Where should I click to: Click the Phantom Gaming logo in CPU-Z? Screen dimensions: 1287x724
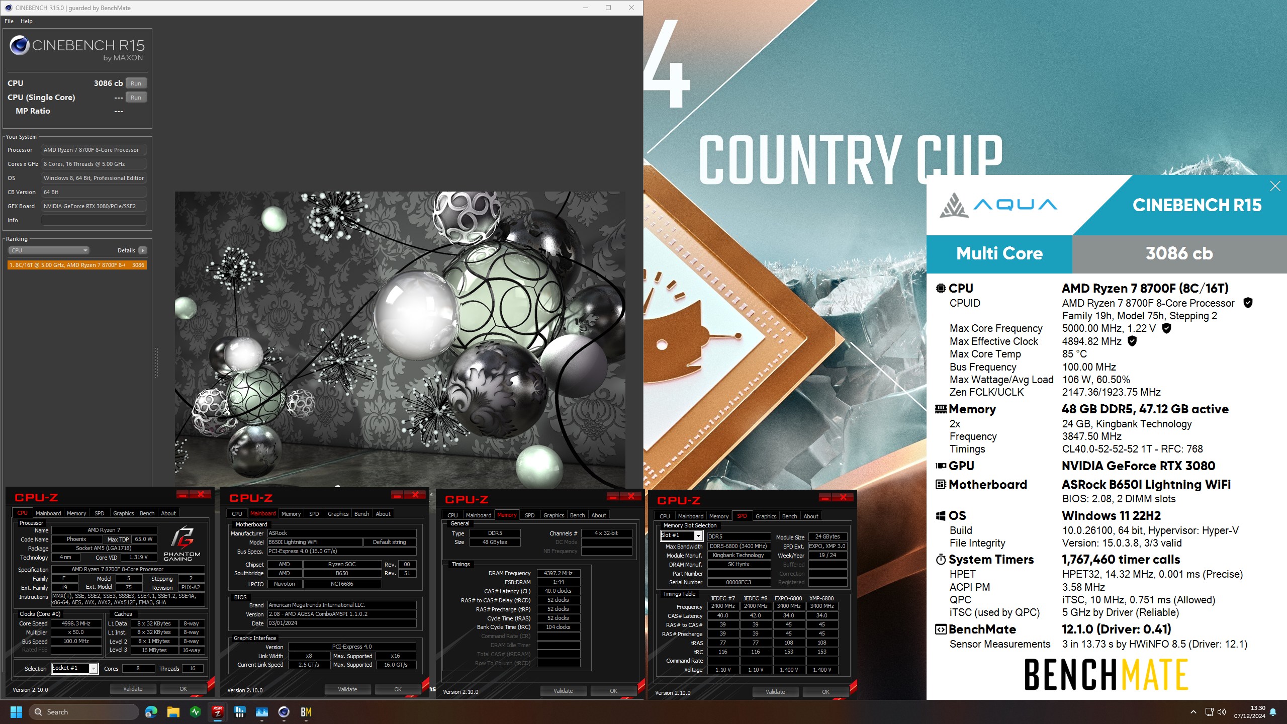coord(182,544)
